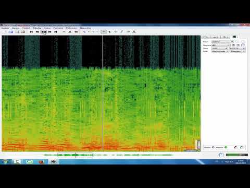Open the colour scale dropdown
Image resolution: width=250 pixels, height=188 pixels.
click(x=221, y=45)
